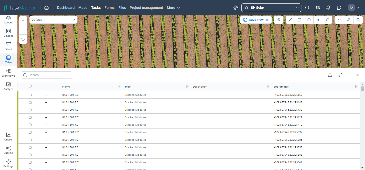Export the table with upload icon
365x170 pixels.
330,75
